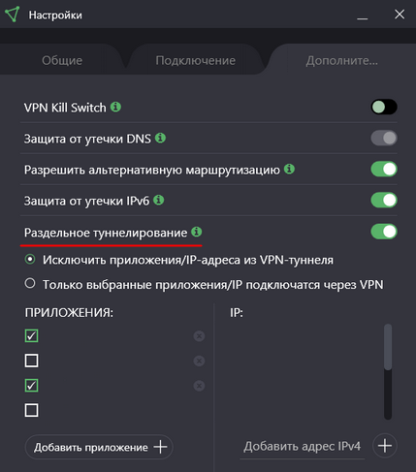Click the IP list scrollbar

[x=388, y=372]
